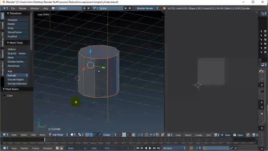Image resolution: width=268 pixels, height=151 pixels.
Task: Open the Edit Mode selector dropdown
Action: click(58, 135)
